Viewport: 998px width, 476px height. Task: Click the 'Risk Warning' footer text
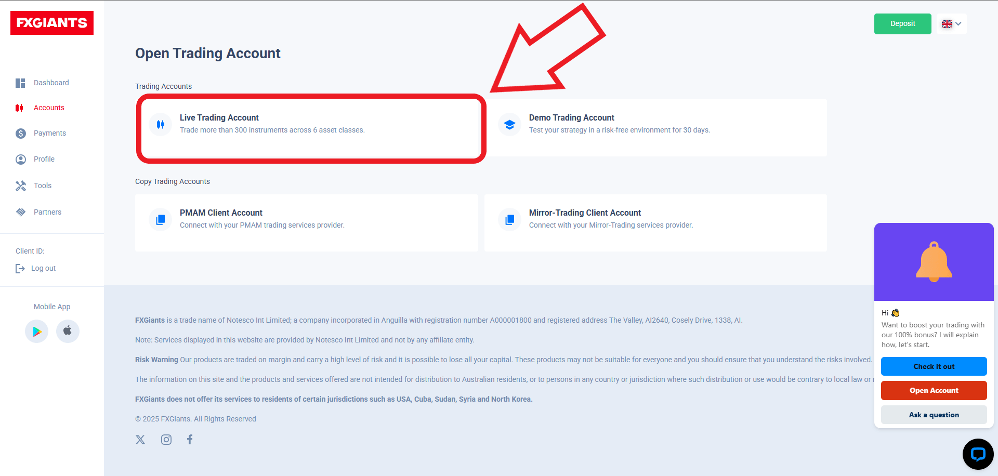[156, 360]
